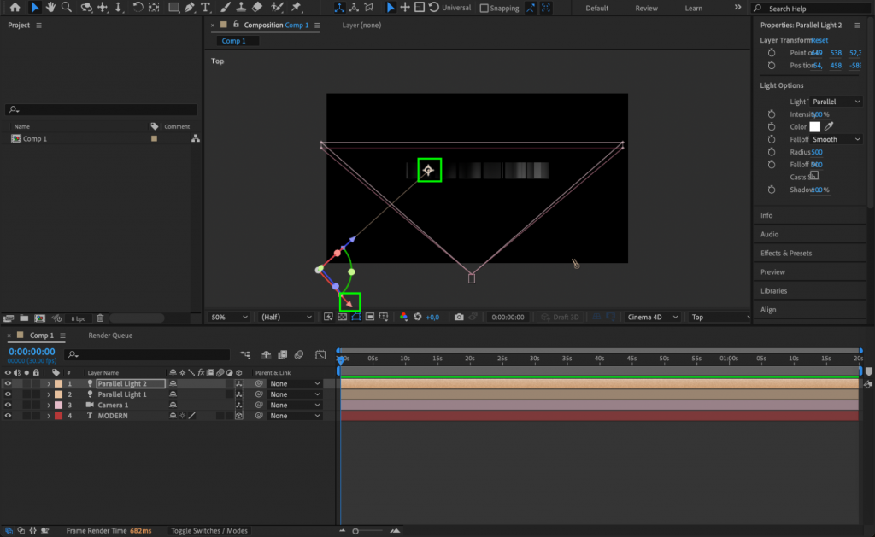Select the Hand tool
This screenshot has width=875, height=537.
(x=50, y=8)
